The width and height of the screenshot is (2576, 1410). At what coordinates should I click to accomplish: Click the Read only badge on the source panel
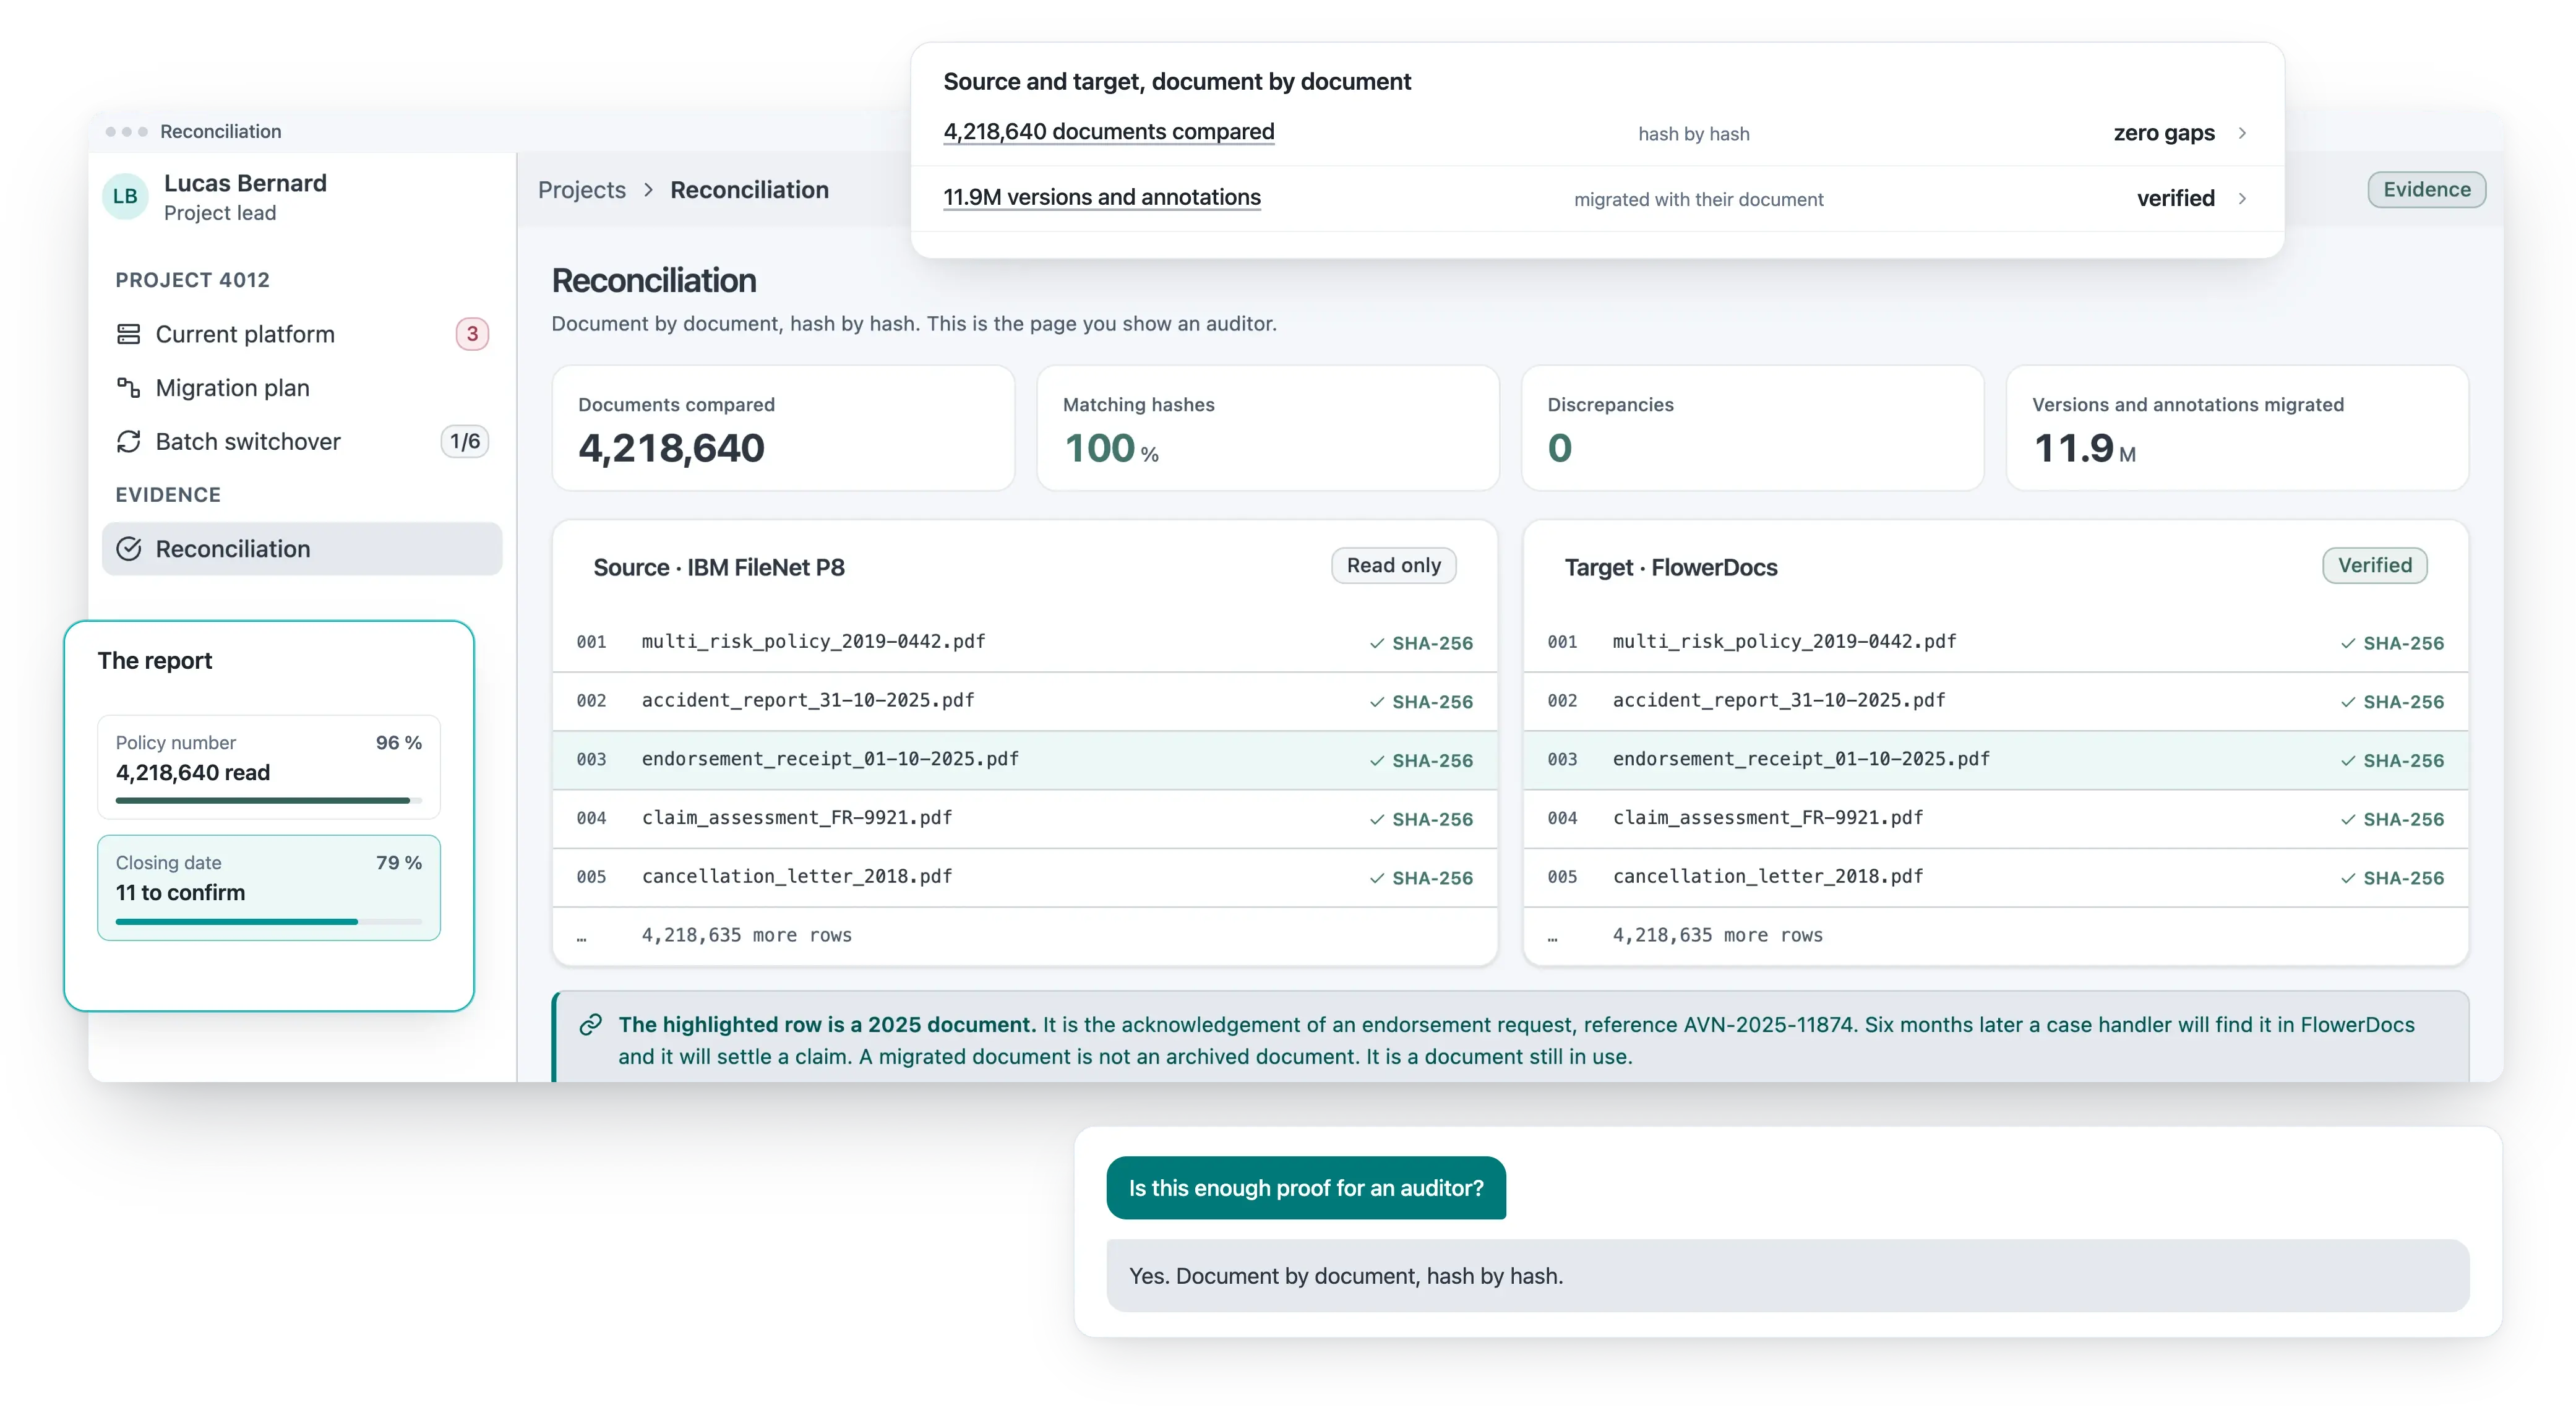coord(1393,566)
